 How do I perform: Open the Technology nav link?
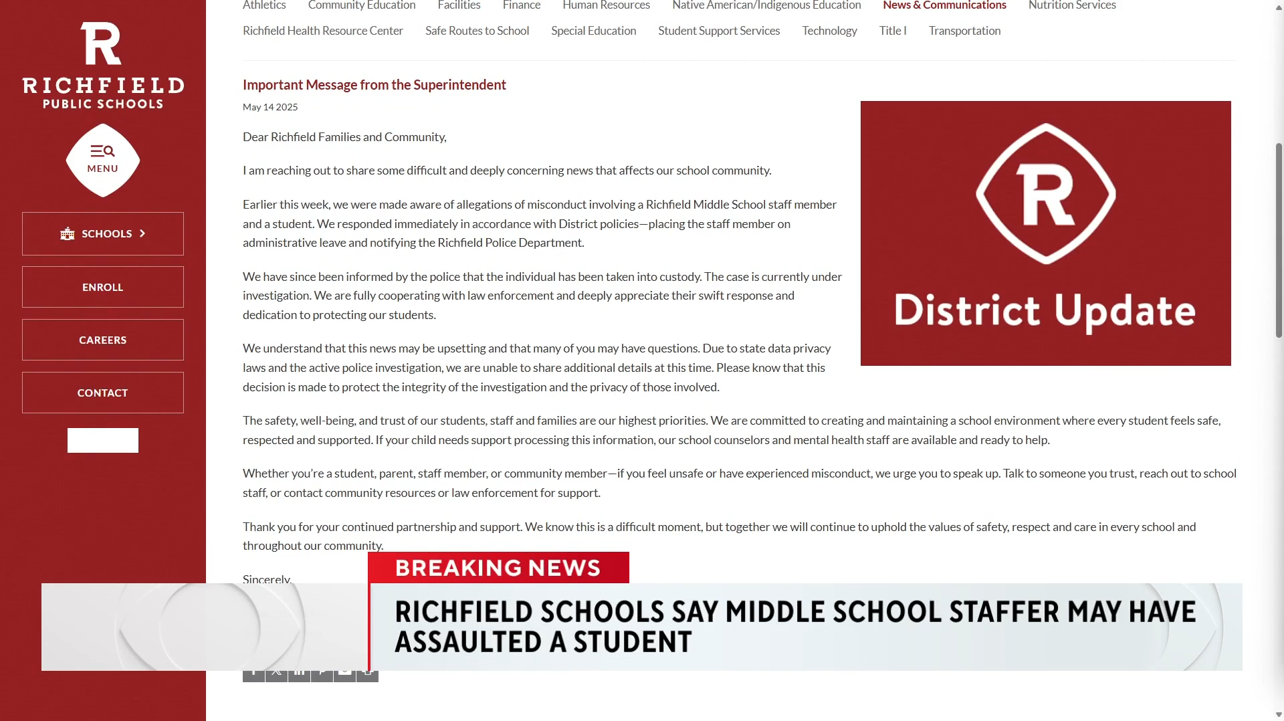coord(829,31)
